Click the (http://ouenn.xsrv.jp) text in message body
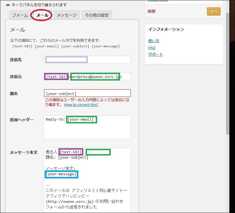235x213 pixels. click(69, 201)
